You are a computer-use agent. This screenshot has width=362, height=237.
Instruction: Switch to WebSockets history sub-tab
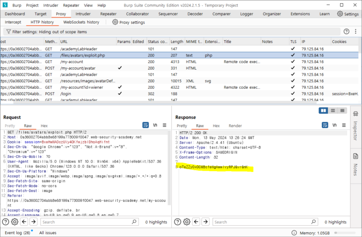coord(81,22)
